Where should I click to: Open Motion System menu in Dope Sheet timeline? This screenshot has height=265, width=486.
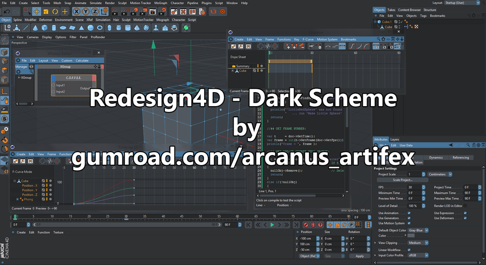coord(327,40)
